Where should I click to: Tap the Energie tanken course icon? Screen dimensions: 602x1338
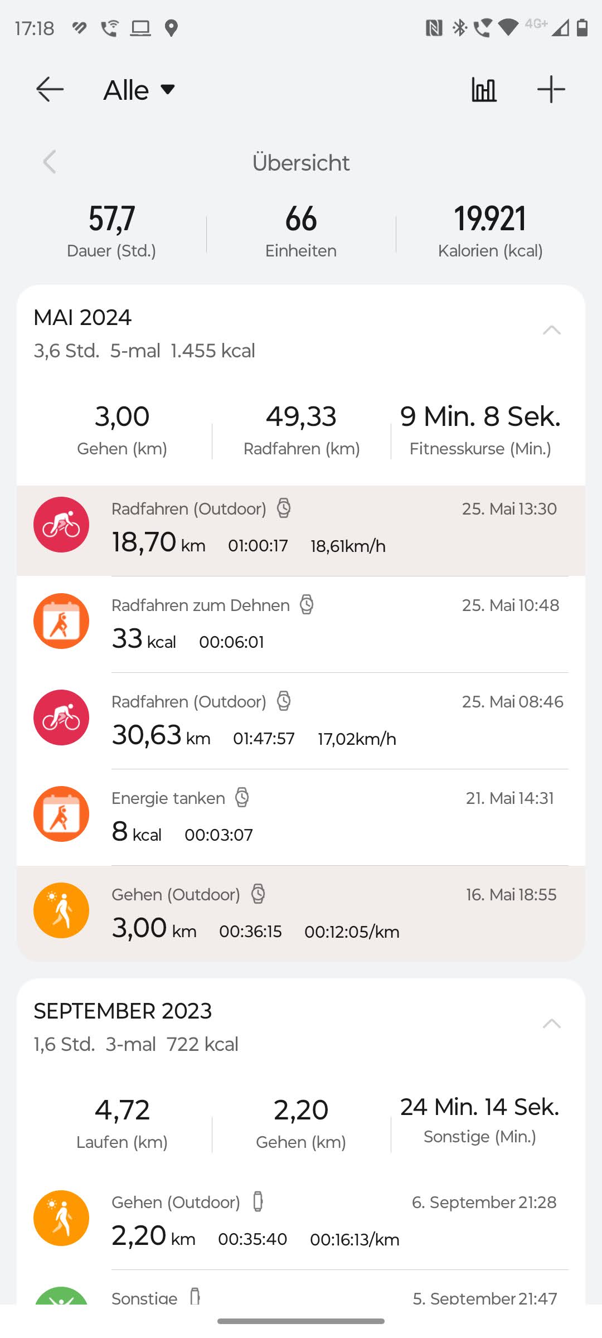[x=61, y=814]
